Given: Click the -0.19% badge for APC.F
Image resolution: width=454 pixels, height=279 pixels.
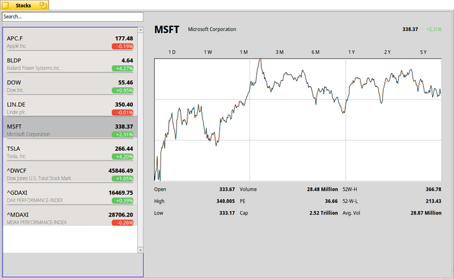Looking at the screenshot, I should tap(123, 46).
